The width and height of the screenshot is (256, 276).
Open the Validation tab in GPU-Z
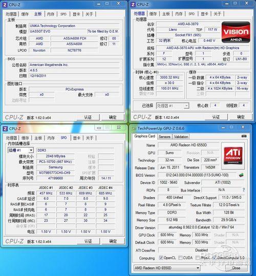[181, 137]
